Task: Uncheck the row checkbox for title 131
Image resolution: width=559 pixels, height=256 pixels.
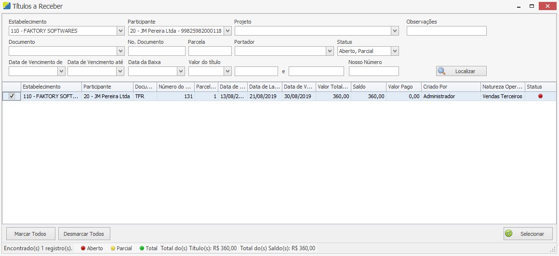Action: [12, 96]
